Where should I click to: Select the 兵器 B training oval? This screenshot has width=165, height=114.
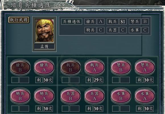pyautogui.click(x=70, y=96)
